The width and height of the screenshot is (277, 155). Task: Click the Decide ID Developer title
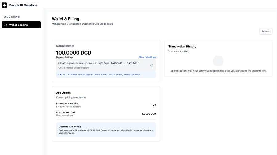click(24, 5)
